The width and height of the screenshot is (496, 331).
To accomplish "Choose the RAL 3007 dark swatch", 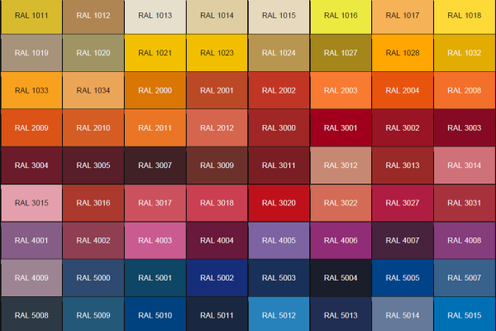I will pyautogui.click(x=155, y=165).
